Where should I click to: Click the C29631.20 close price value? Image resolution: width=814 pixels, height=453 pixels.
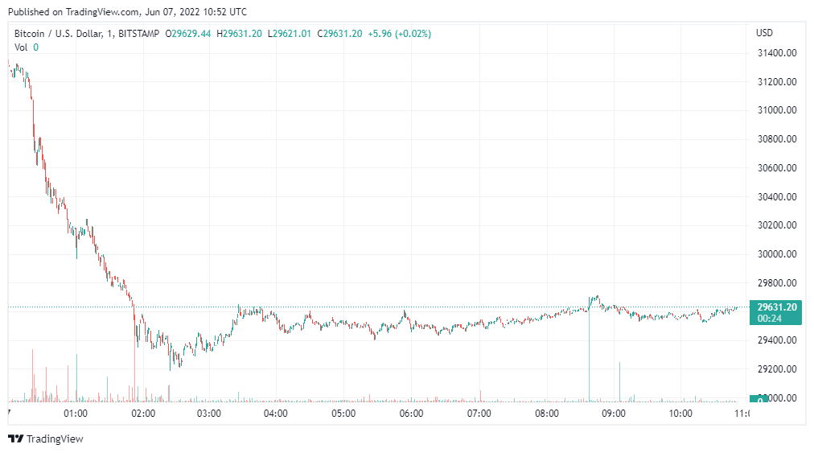tap(339, 34)
